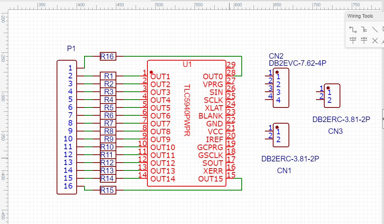Viewport: 384px width, 224px height.
Task: Click the TLC5940PWPR part name text
Action: (x=187, y=110)
